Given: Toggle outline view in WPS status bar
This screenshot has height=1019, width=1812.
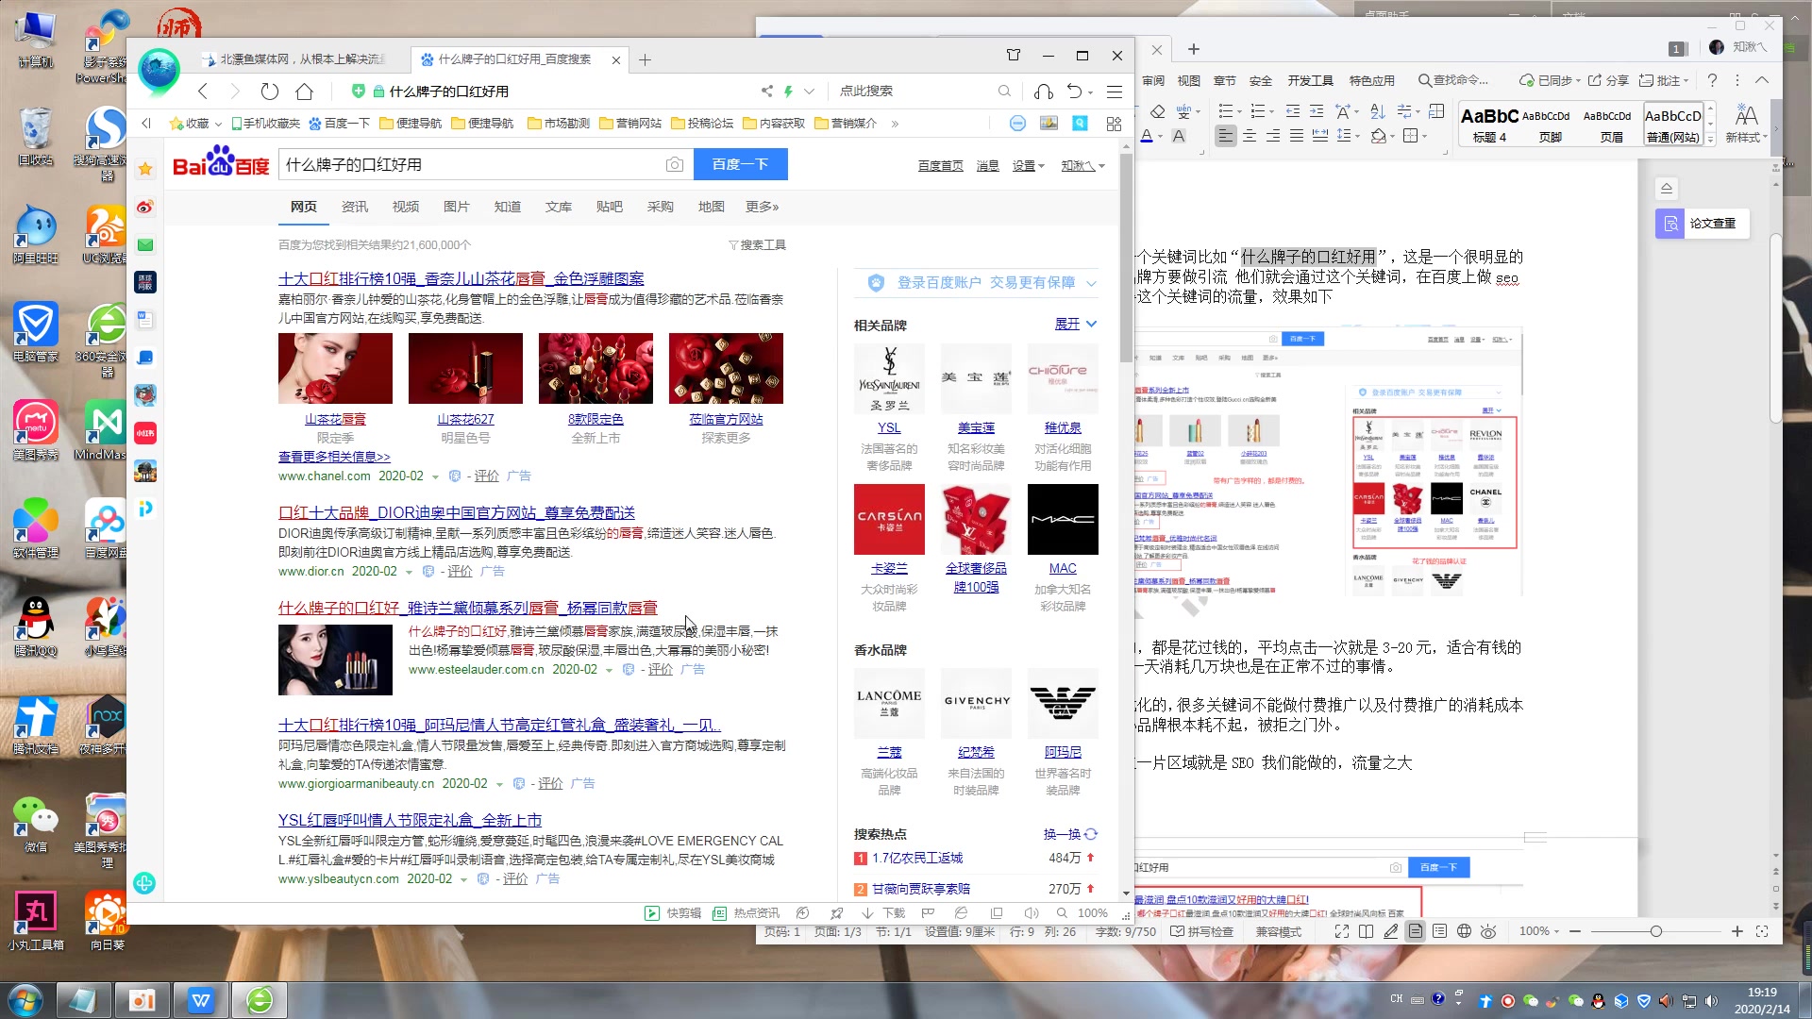Looking at the screenshot, I should pos(1439,931).
